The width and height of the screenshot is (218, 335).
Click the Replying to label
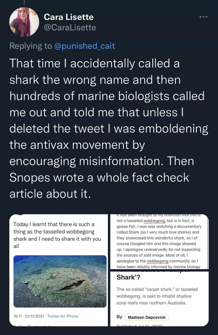[31, 46]
